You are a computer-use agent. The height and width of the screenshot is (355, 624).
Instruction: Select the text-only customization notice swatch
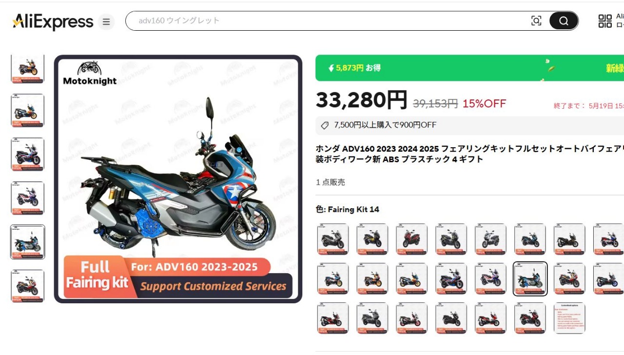click(569, 318)
